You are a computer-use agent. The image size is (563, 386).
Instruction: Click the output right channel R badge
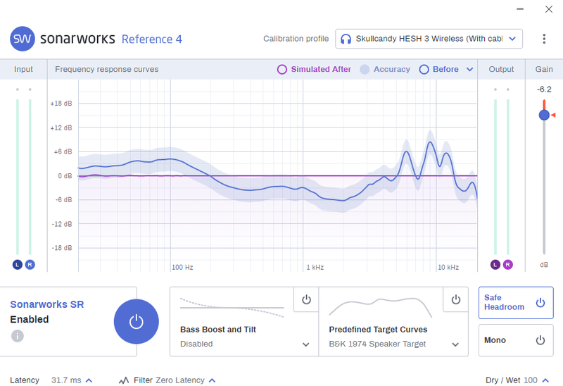pyautogui.click(x=507, y=265)
